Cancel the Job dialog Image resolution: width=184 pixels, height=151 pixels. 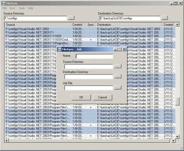[x=102, y=97]
